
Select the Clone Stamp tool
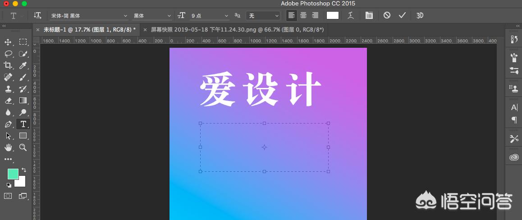(x=8, y=89)
